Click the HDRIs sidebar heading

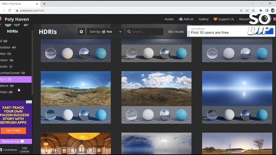(x=13, y=31)
